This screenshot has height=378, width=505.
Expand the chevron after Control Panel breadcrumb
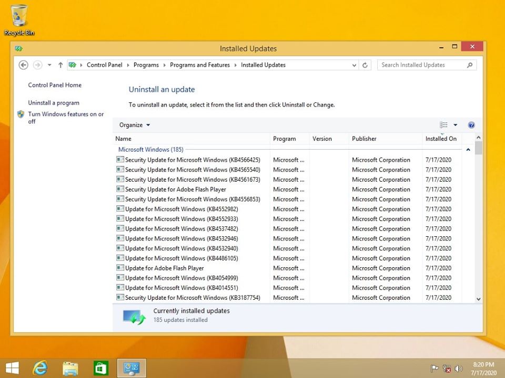pos(128,65)
